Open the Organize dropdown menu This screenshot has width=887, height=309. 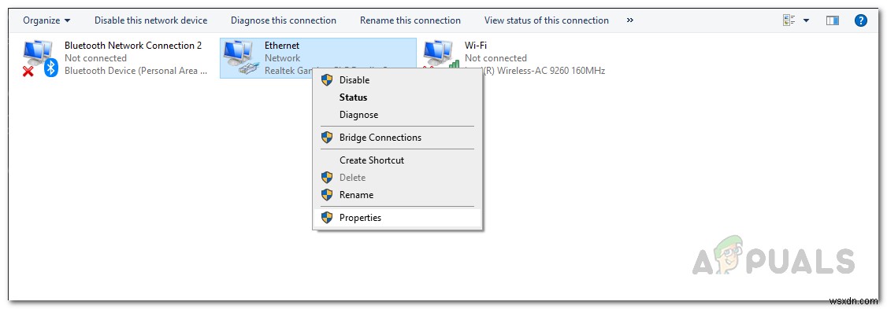point(46,20)
